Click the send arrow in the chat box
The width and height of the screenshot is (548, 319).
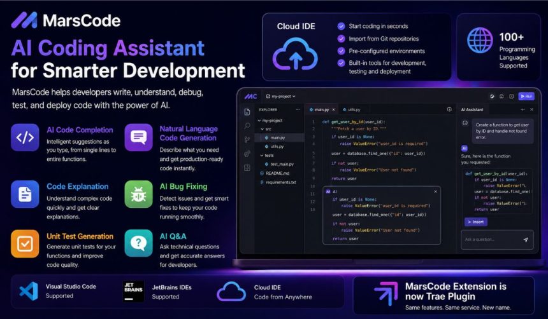tap(526, 240)
